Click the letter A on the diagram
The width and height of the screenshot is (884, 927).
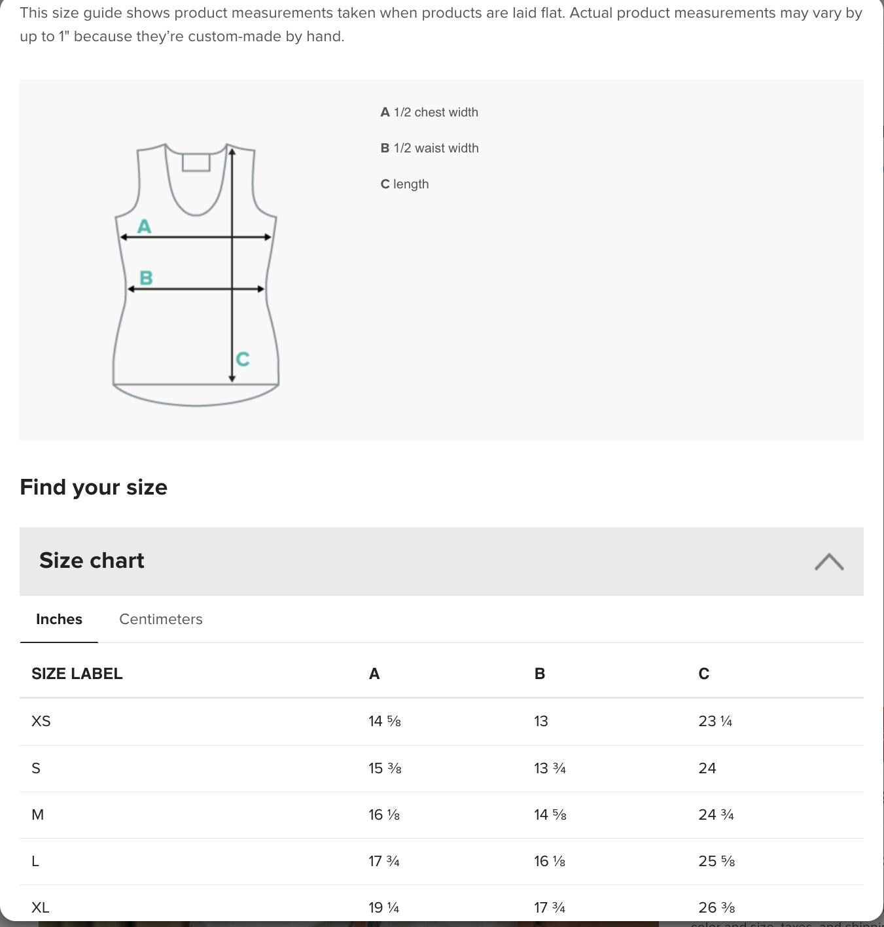coord(145,228)
